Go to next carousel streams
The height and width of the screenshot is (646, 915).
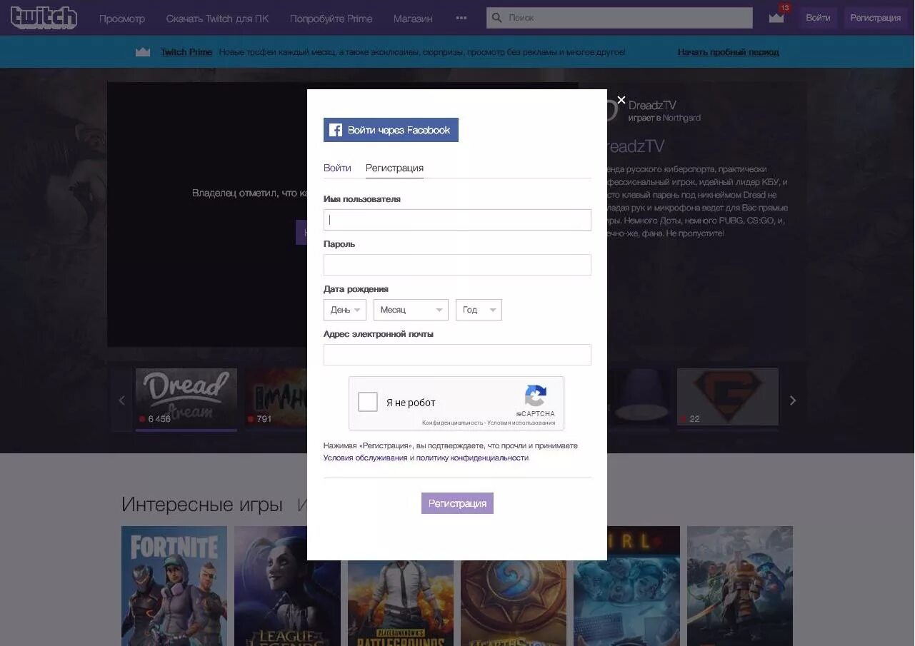(792, 400)
